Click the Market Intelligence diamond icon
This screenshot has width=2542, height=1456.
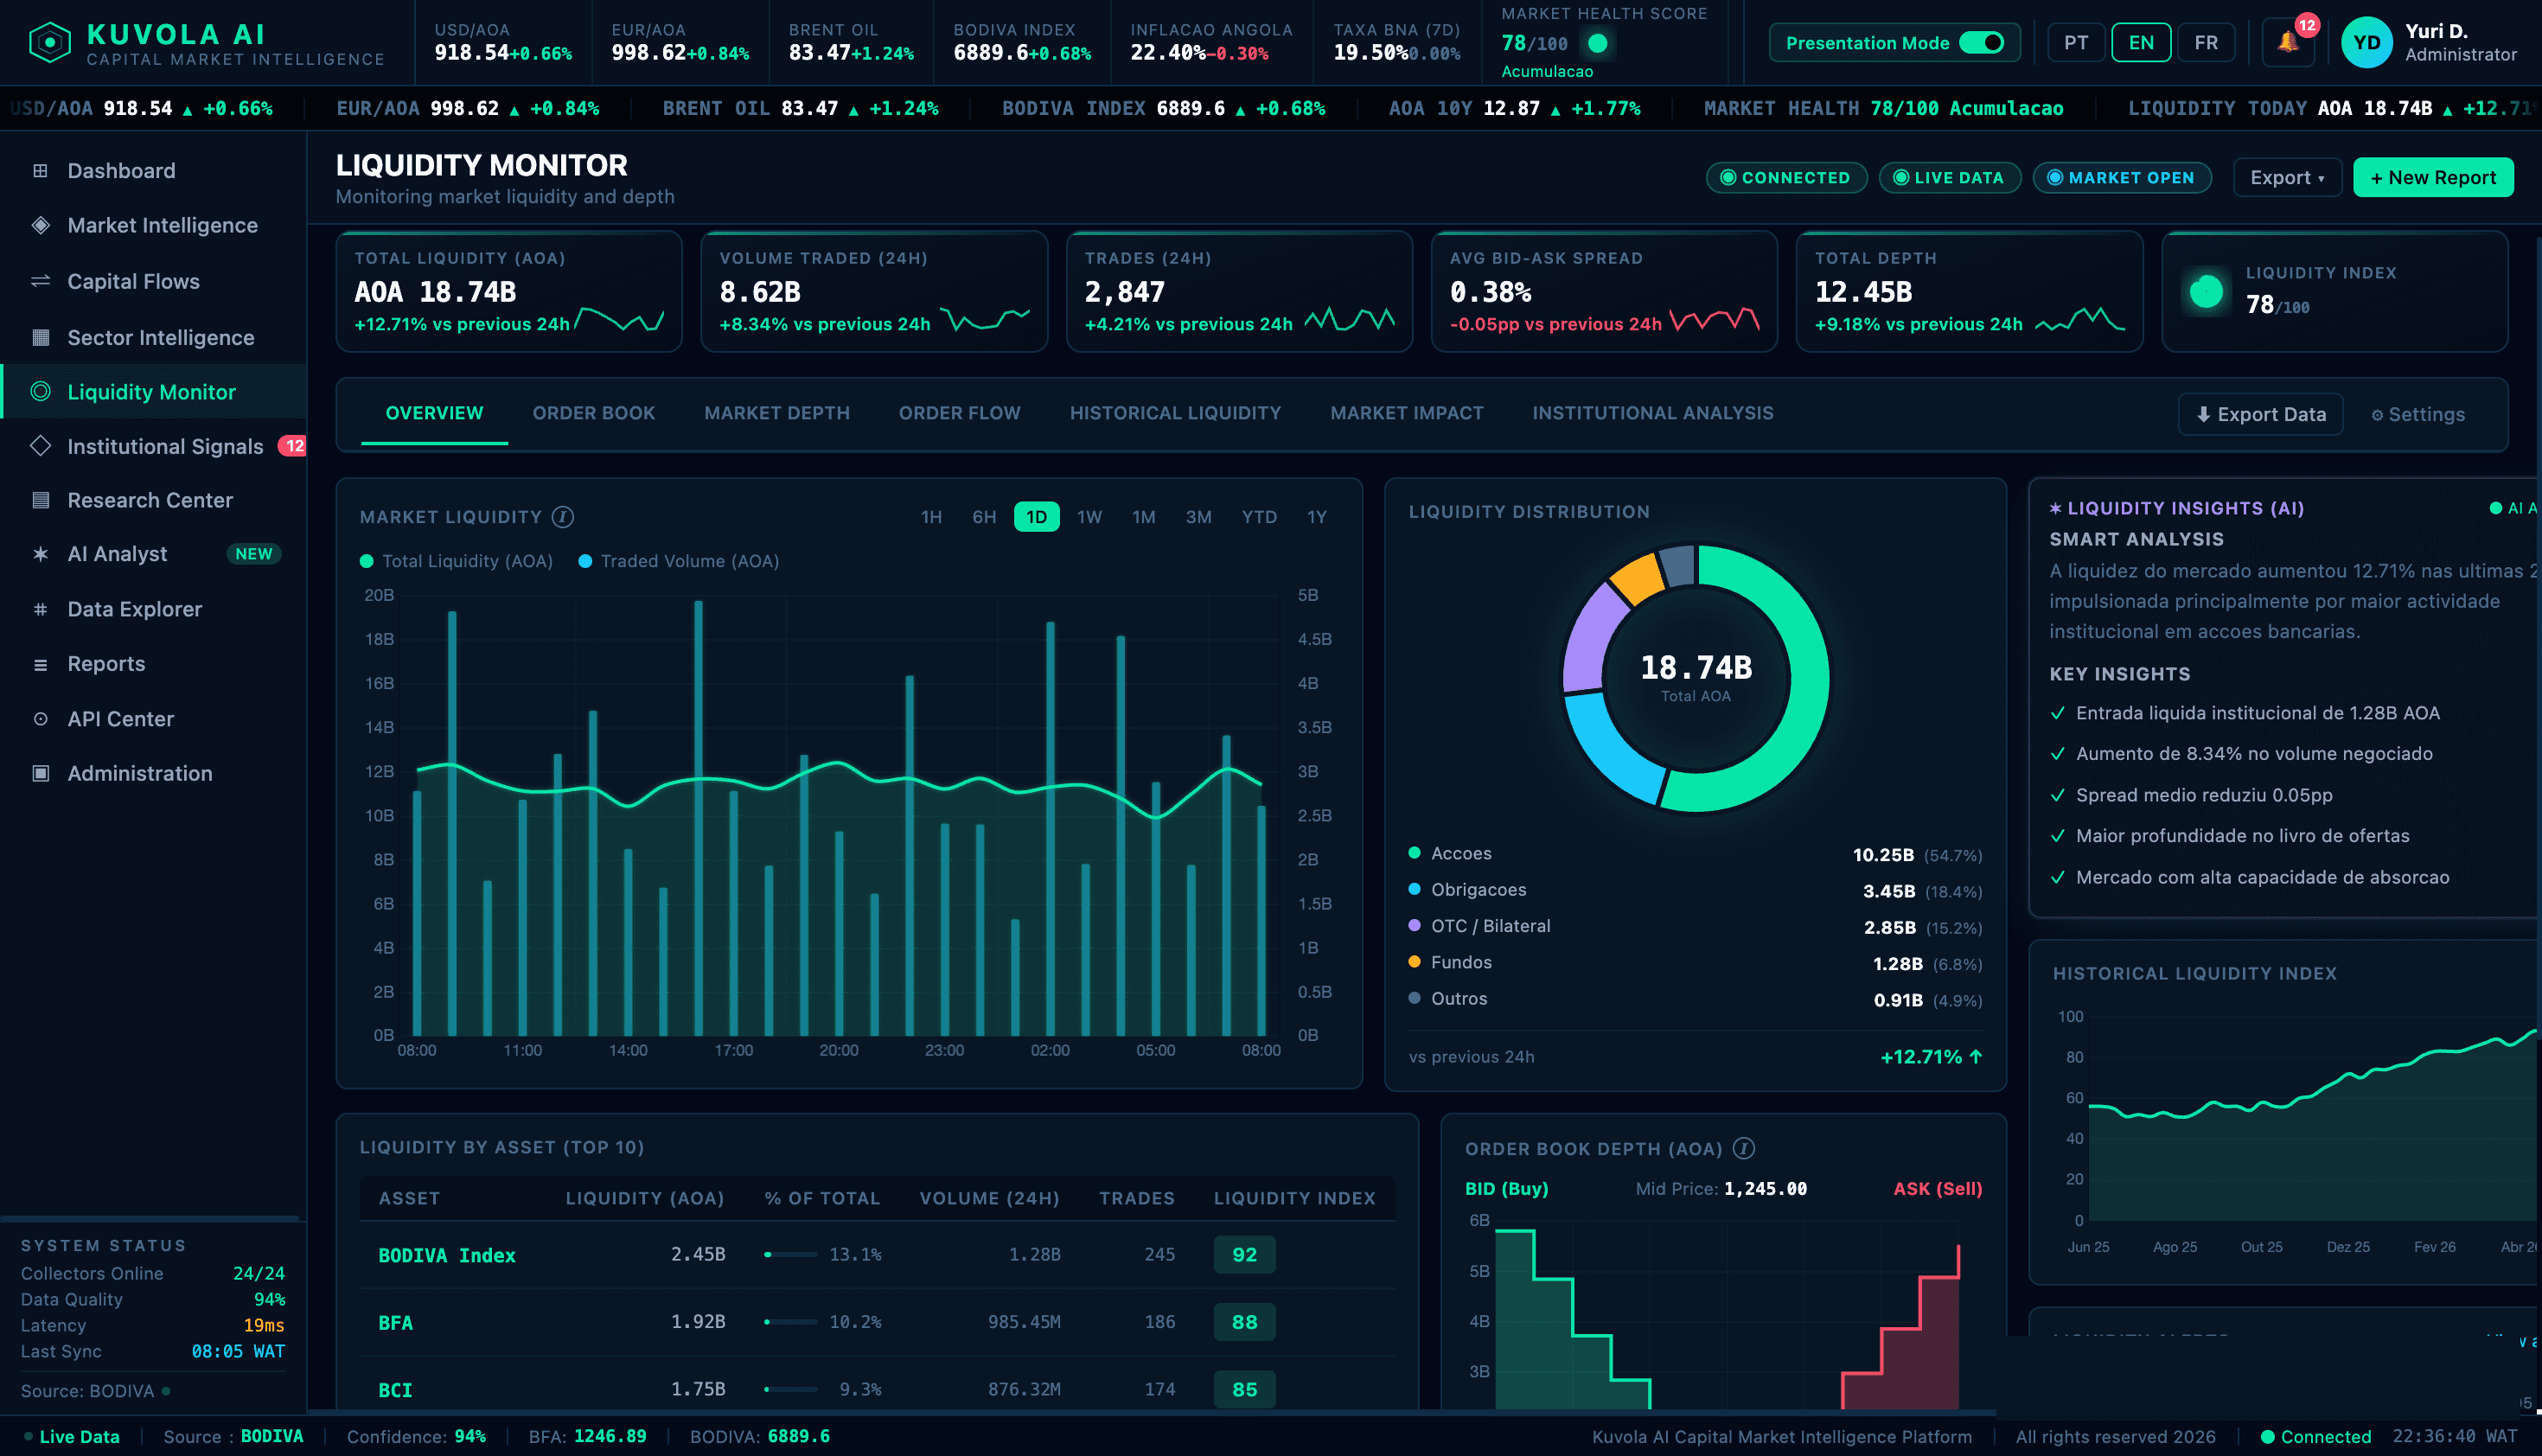point(40,225)
